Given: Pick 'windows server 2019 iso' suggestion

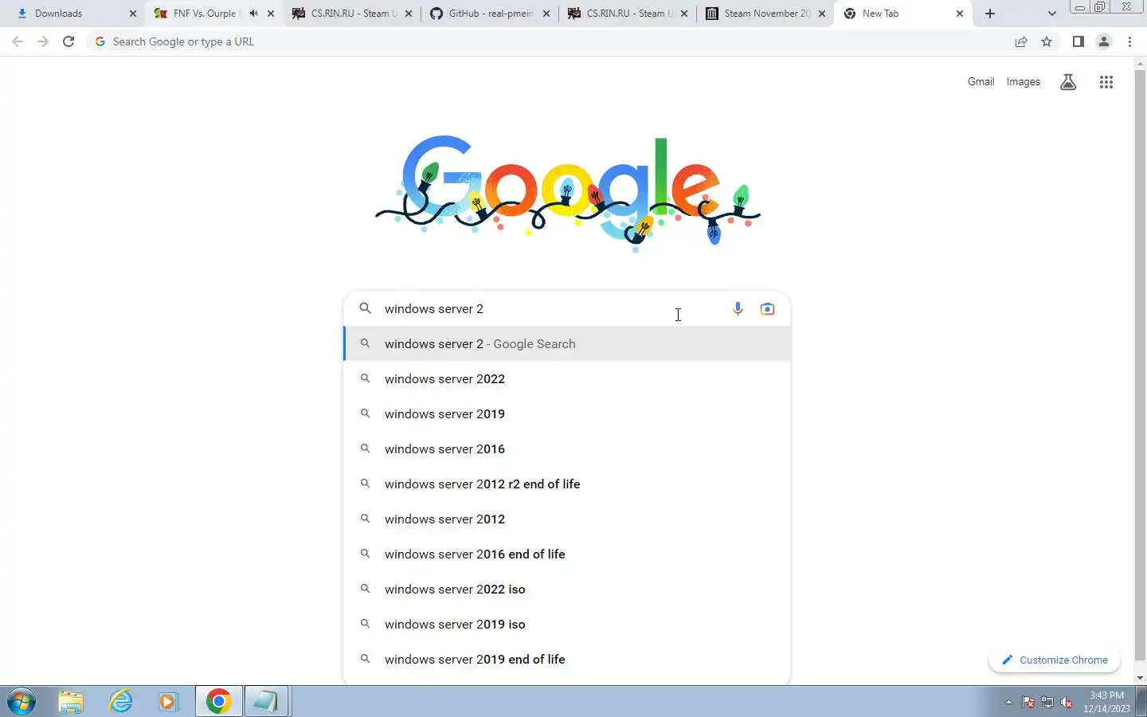Looking at the screenshot, I should [x=567, y=625].
